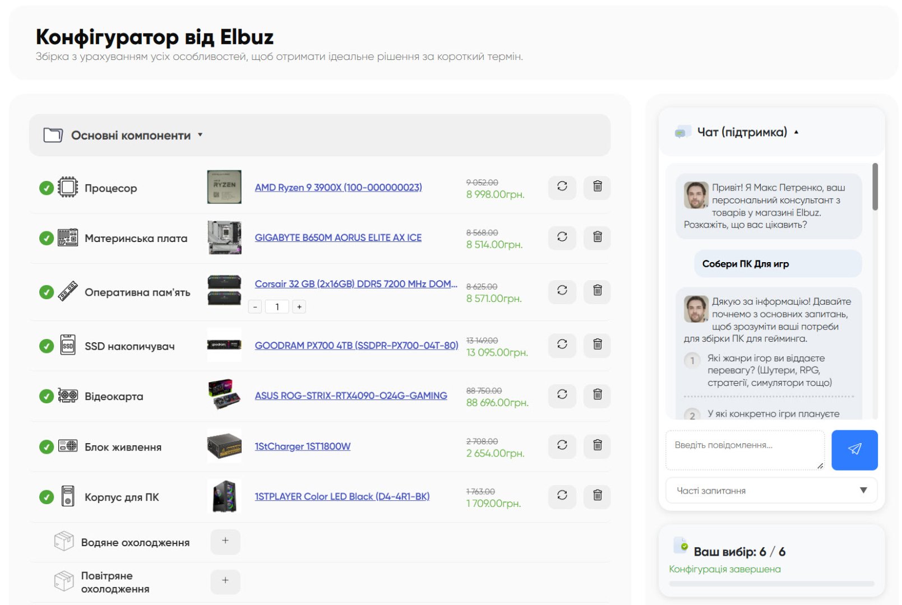
Task: Click the RTX 4090 video card thumbnail
Action: pyautogui.click(x=224, y=395)
